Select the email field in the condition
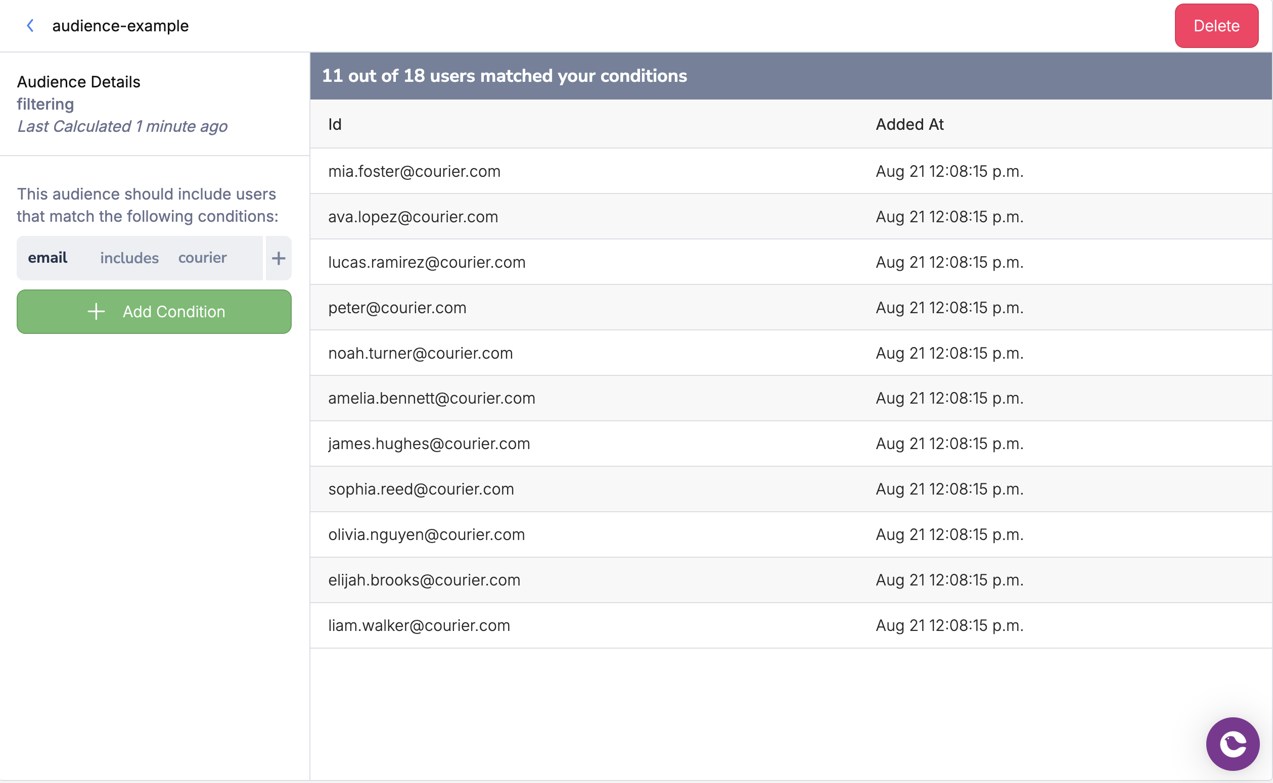 (x=47, y=257)
